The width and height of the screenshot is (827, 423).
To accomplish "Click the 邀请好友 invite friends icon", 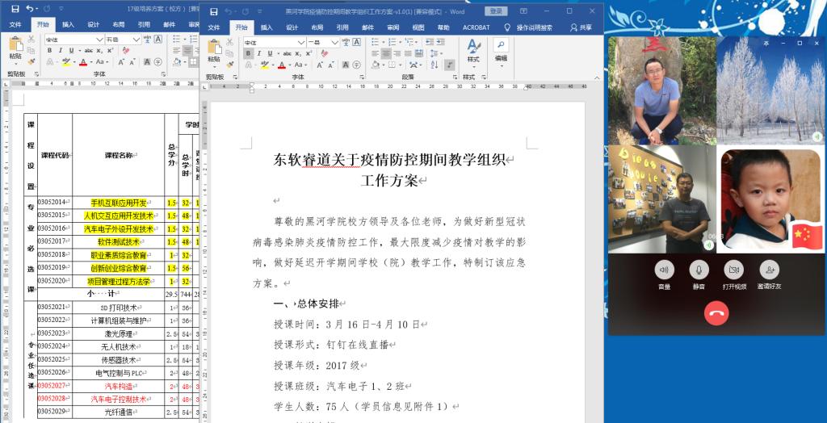I will point(769,270).
